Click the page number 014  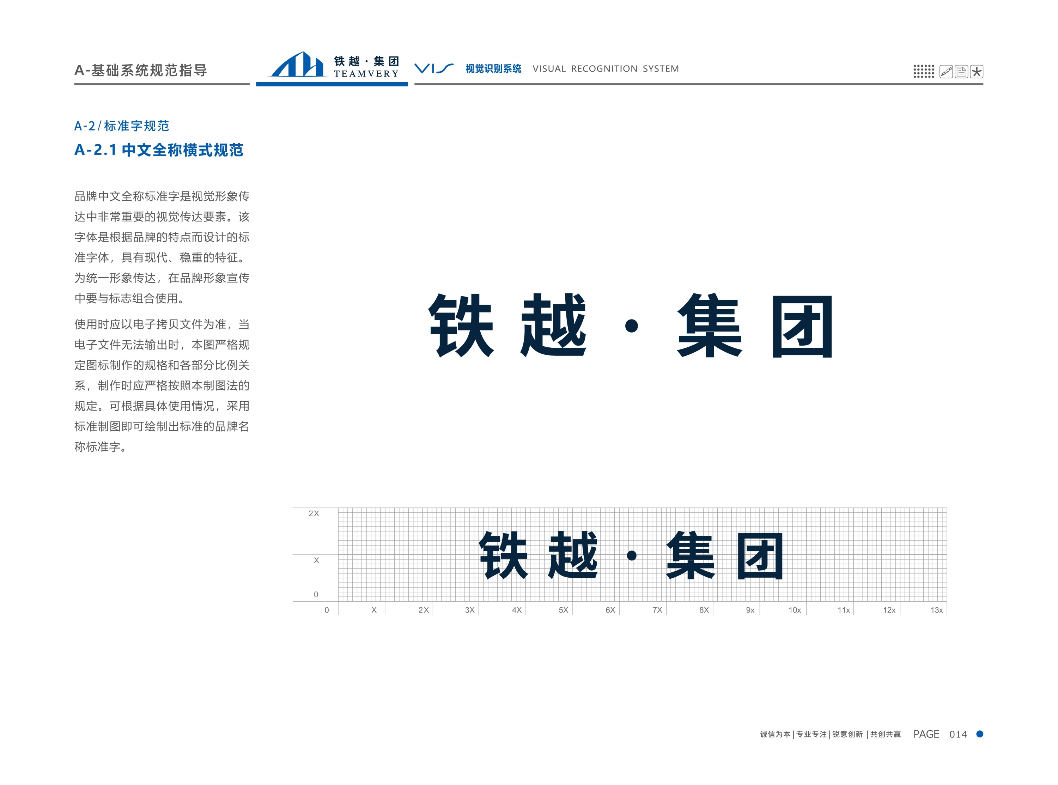click(x=958, y=735)
